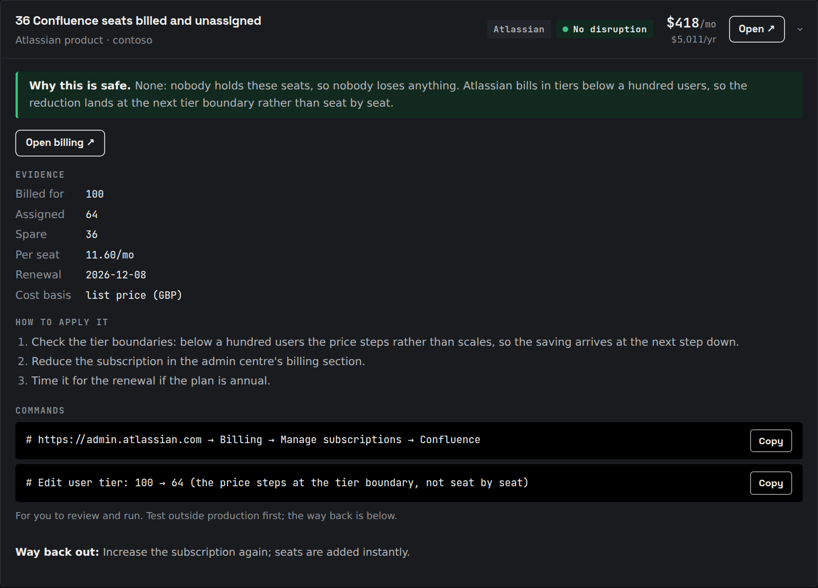
Task: Select the Spare value 36
Action: click(92, 235)
